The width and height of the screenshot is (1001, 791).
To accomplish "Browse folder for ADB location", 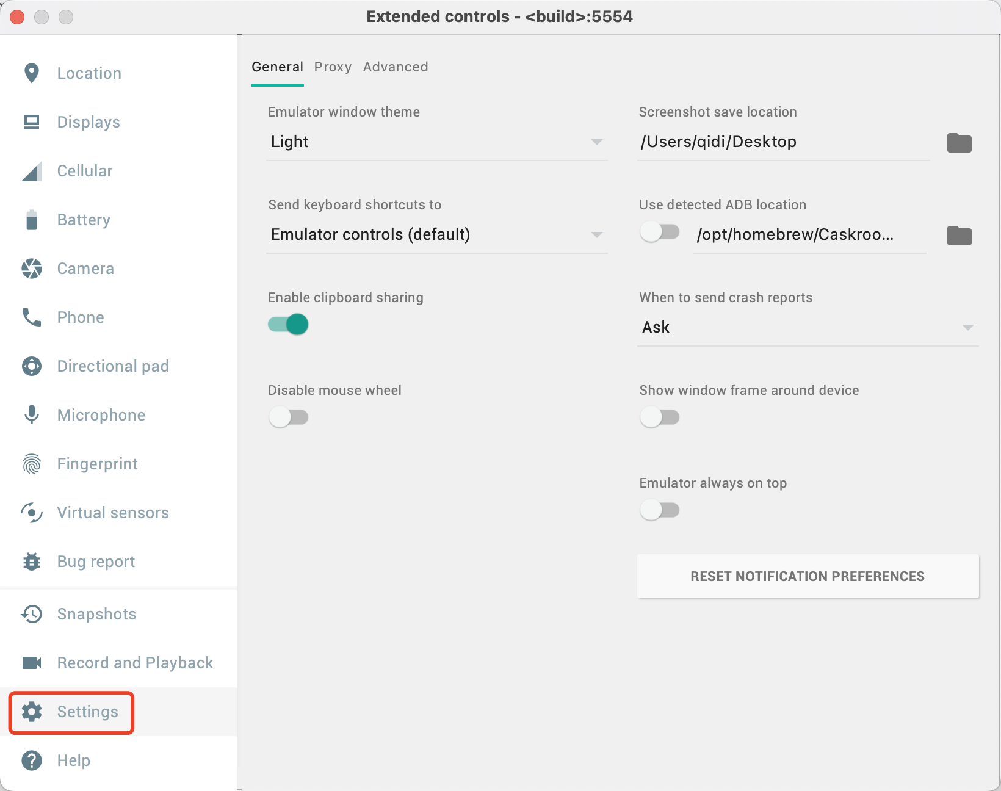I will [959, 236].
